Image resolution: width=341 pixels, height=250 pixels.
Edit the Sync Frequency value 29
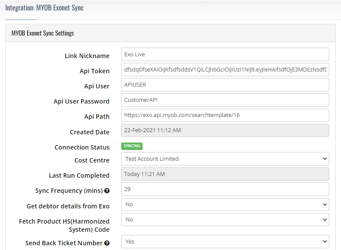[x=225, y=189]
